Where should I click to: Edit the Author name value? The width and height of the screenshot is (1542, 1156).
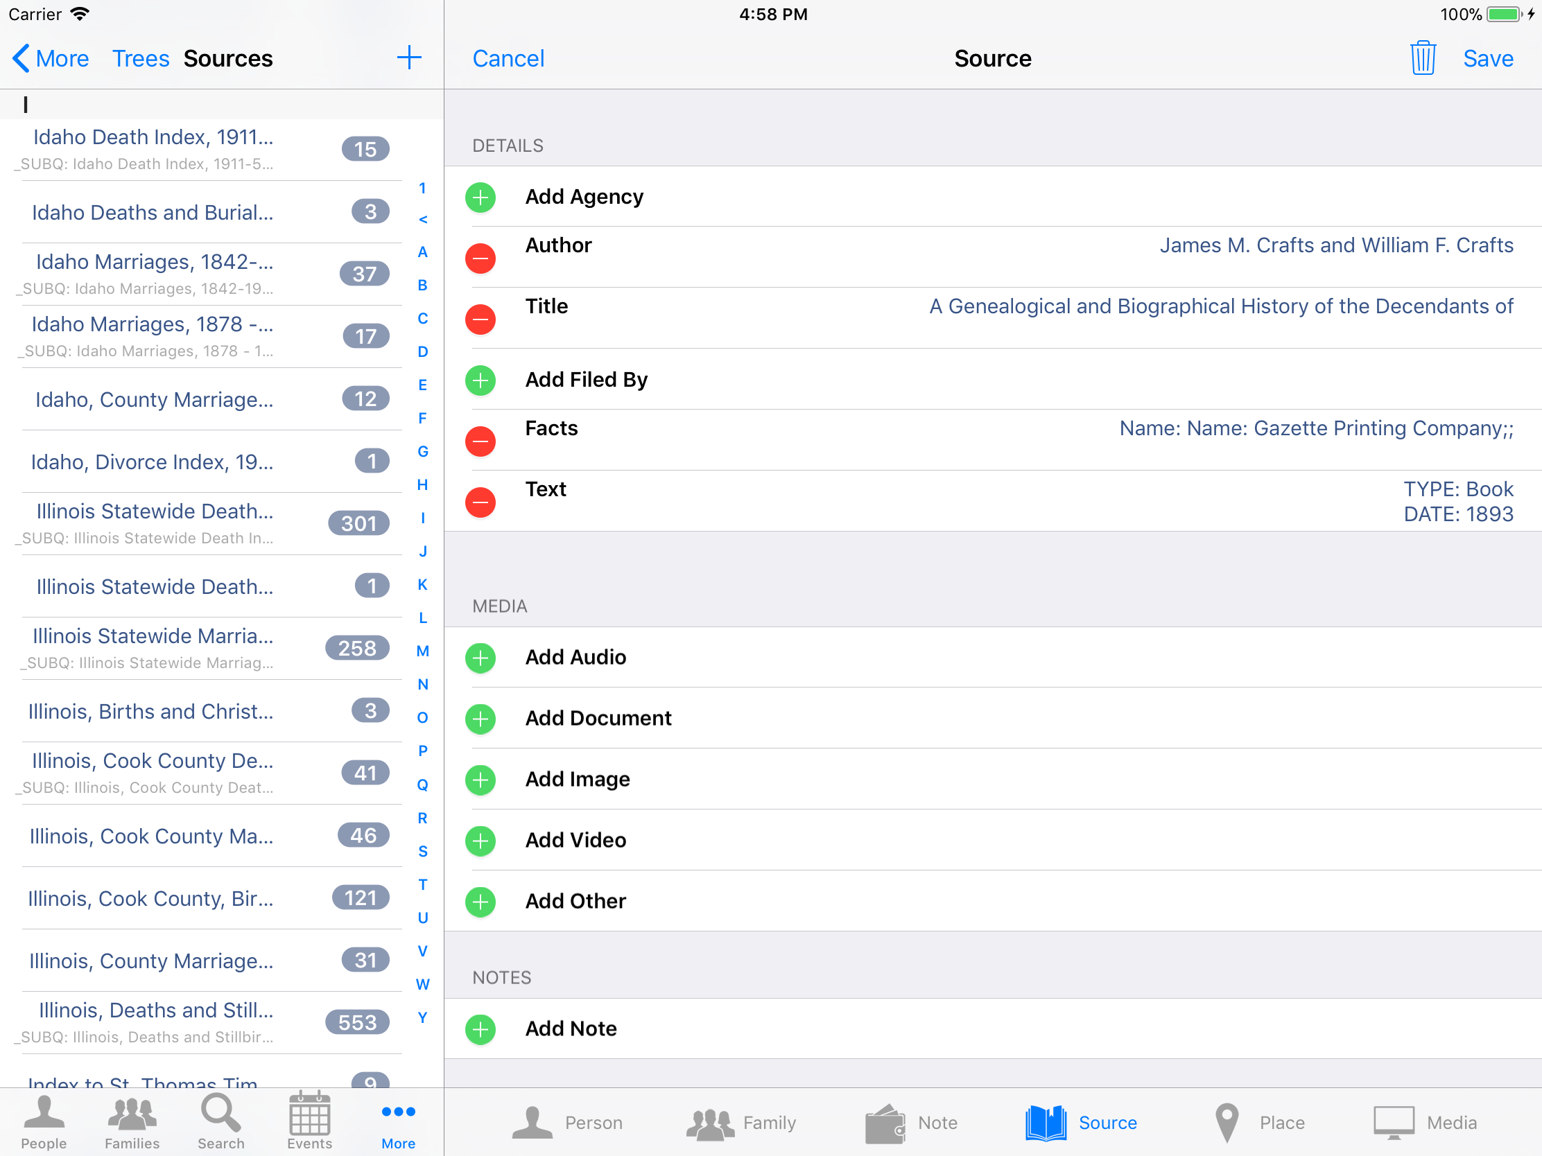1335,245
